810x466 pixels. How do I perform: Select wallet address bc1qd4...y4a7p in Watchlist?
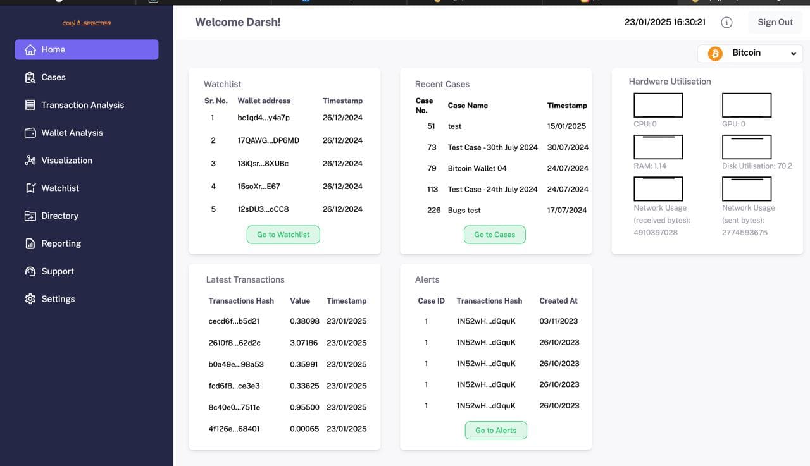(263, 118)
